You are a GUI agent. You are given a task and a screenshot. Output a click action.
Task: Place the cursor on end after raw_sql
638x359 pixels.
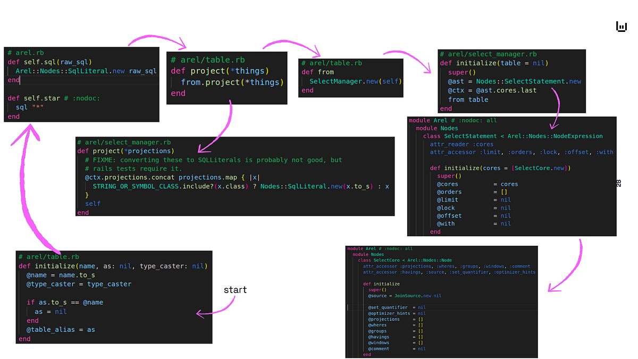pos(13,80)
